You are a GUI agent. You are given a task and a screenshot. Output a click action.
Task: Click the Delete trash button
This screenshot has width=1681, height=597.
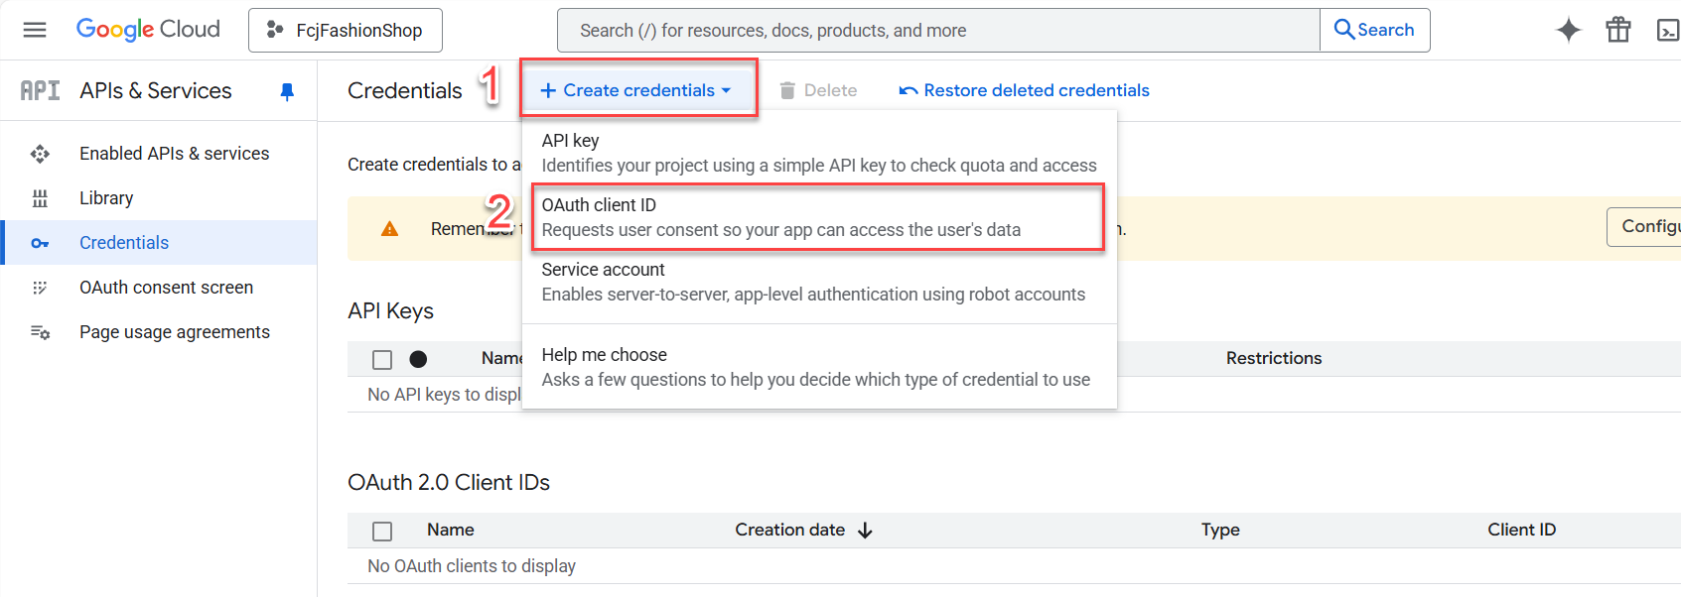click(x=818, y=90)
